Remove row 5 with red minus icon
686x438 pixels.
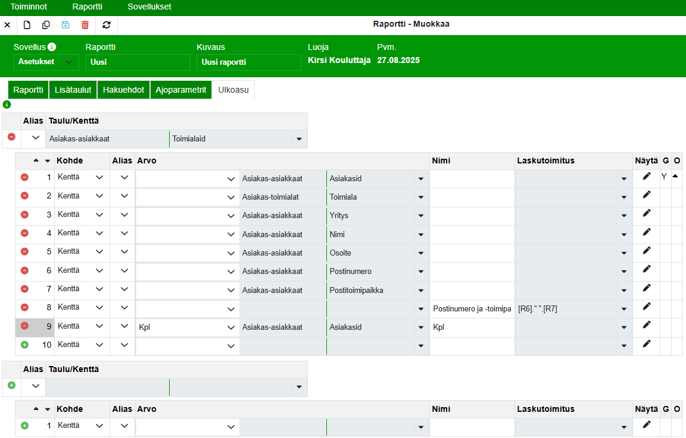pos(24,251)
